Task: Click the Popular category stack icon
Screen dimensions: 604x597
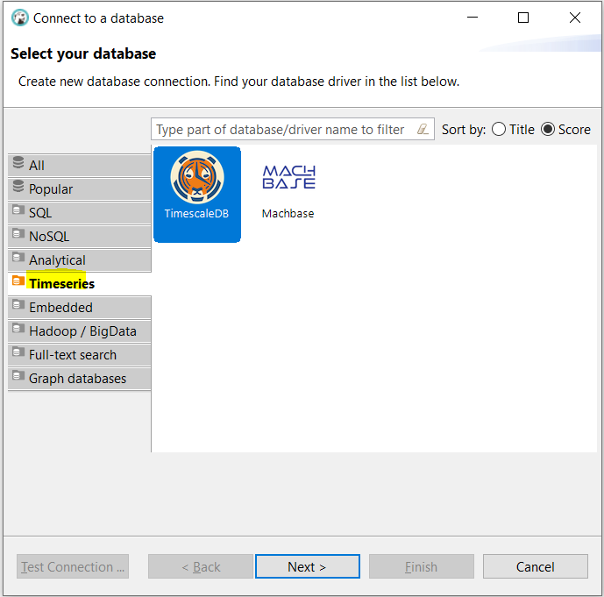Action: tap(18, 187)
